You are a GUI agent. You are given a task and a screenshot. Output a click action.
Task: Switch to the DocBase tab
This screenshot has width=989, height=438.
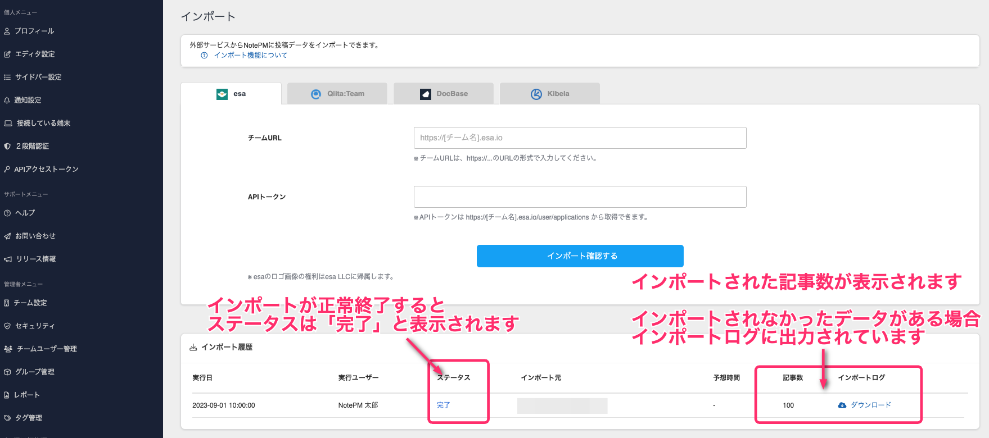coord(444,94)
